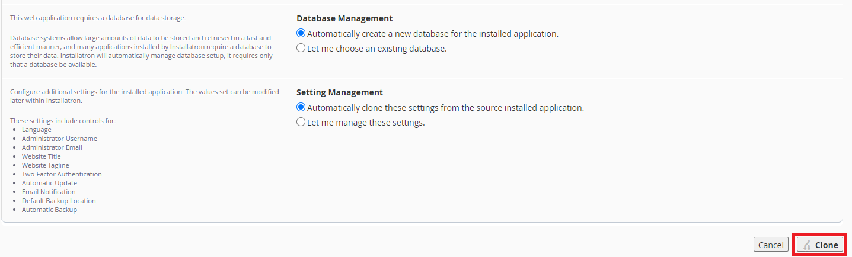Click the Database Management heading

click(x=344, y=18)
